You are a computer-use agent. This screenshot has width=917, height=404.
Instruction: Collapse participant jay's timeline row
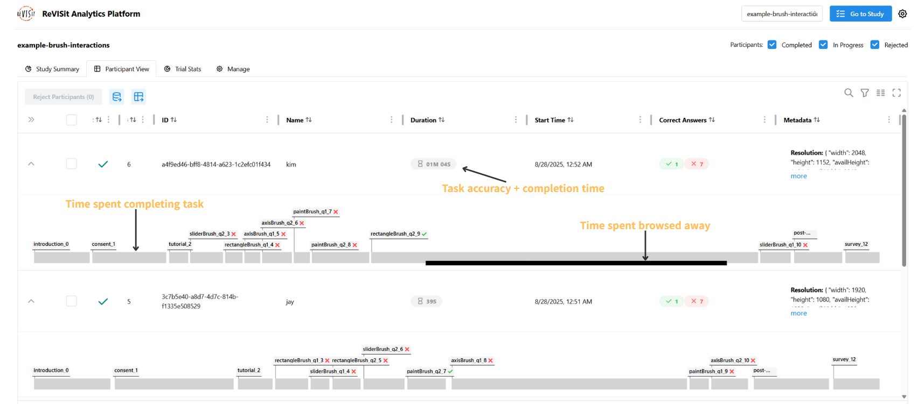[x=31, y=301]
